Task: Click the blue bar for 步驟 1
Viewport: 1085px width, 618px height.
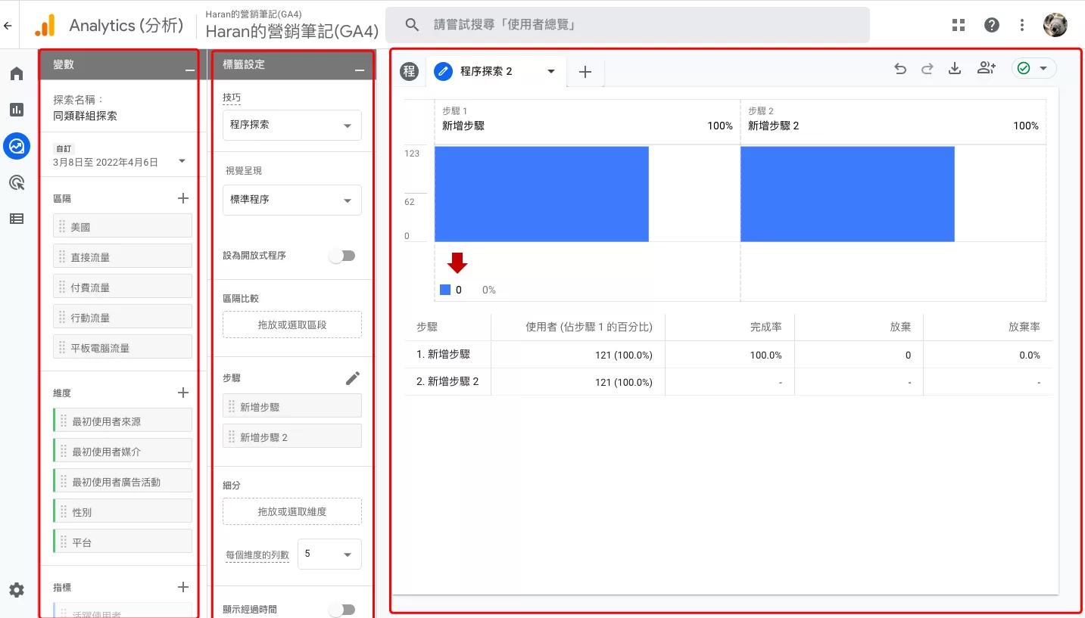Action: pos(541,194)
